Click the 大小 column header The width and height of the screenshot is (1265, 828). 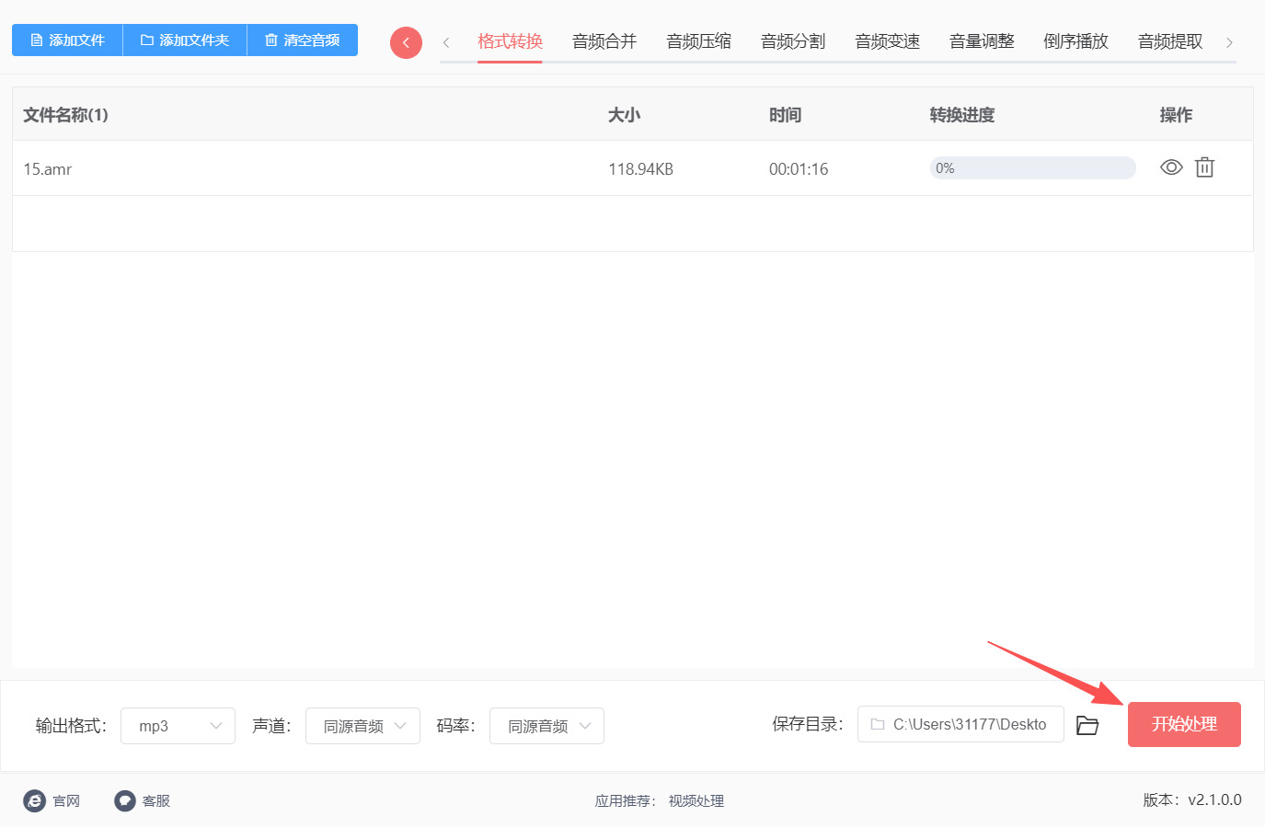pos(624,115)
